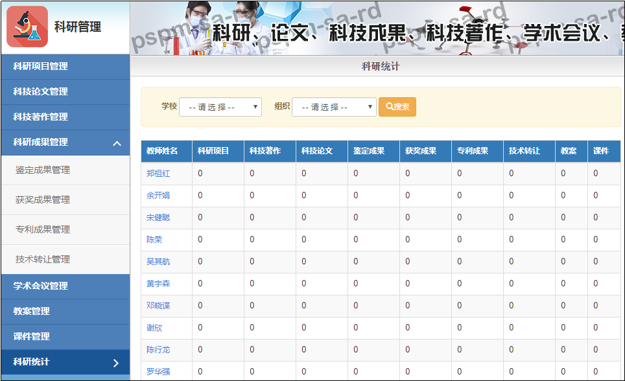Open the 组织 dropdown
Viewport: 625px width, 381px height.
click(x=334, y=107)
